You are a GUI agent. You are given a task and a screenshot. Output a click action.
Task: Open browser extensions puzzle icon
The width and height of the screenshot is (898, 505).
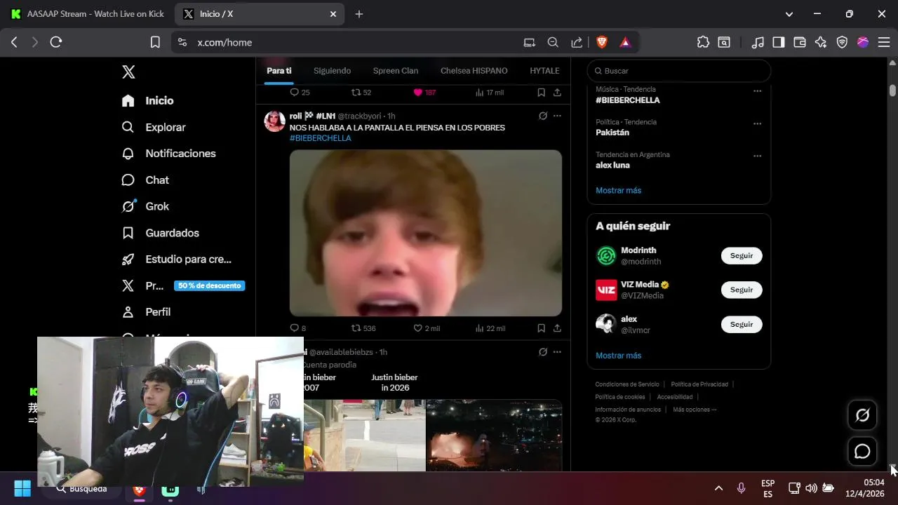(x=703, y=42)
